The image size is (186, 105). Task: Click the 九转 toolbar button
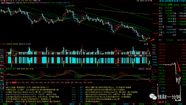tap(138, 1)
